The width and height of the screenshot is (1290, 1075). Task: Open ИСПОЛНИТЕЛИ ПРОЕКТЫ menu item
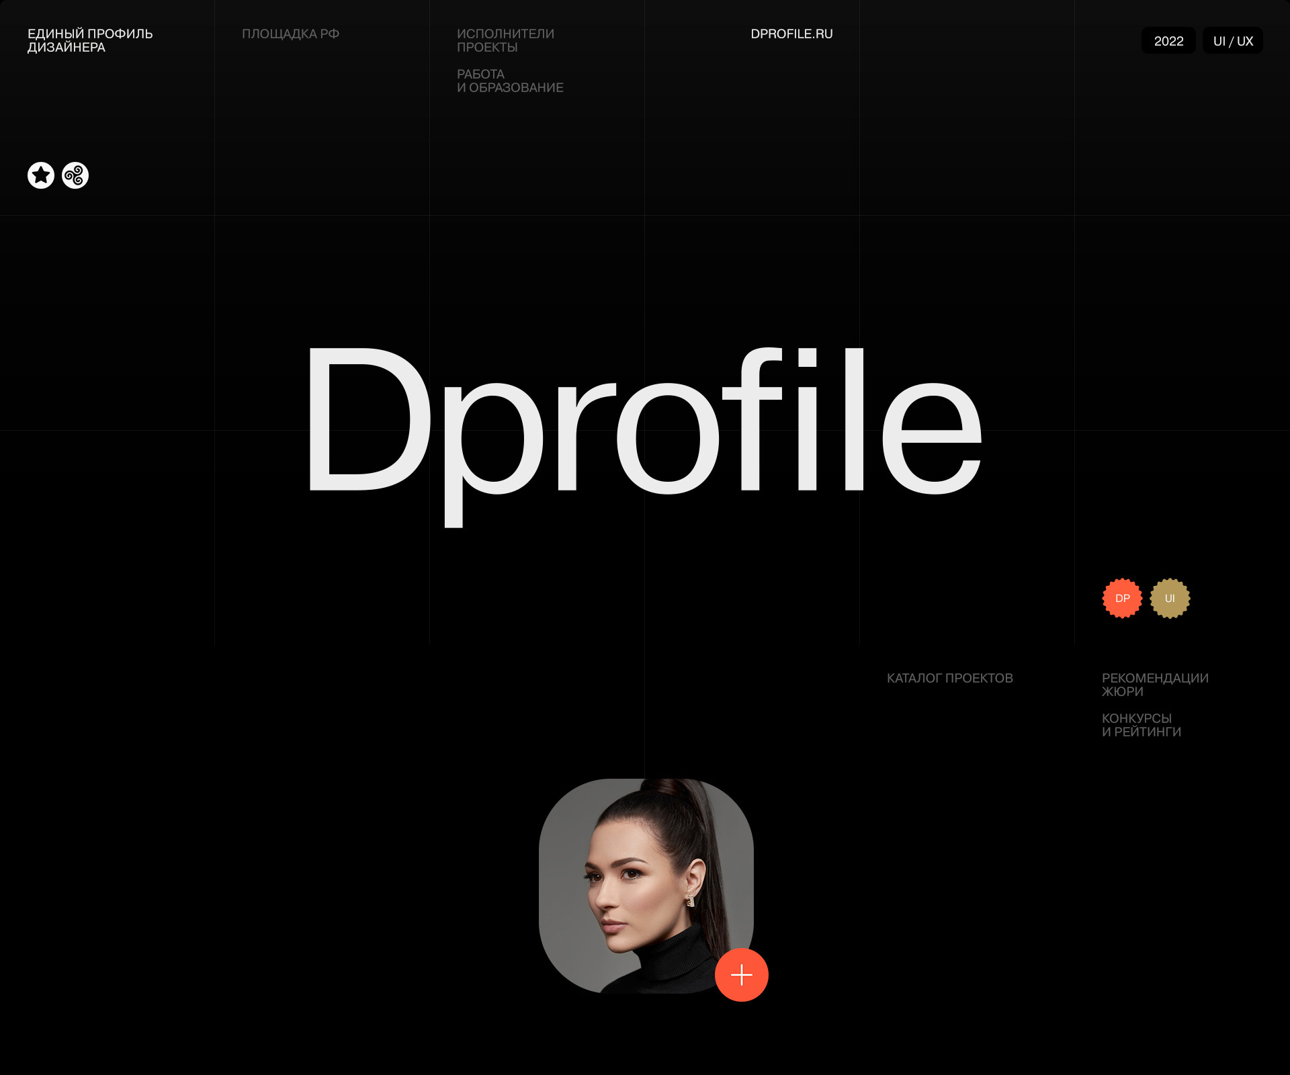505,40
